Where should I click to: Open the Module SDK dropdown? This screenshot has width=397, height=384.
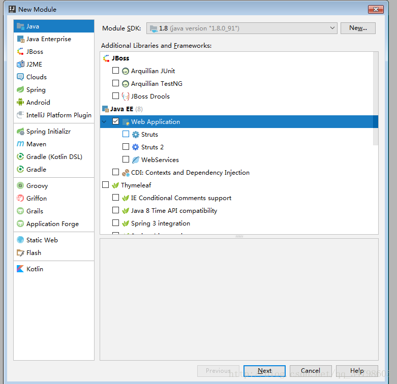tap(241, 28)
